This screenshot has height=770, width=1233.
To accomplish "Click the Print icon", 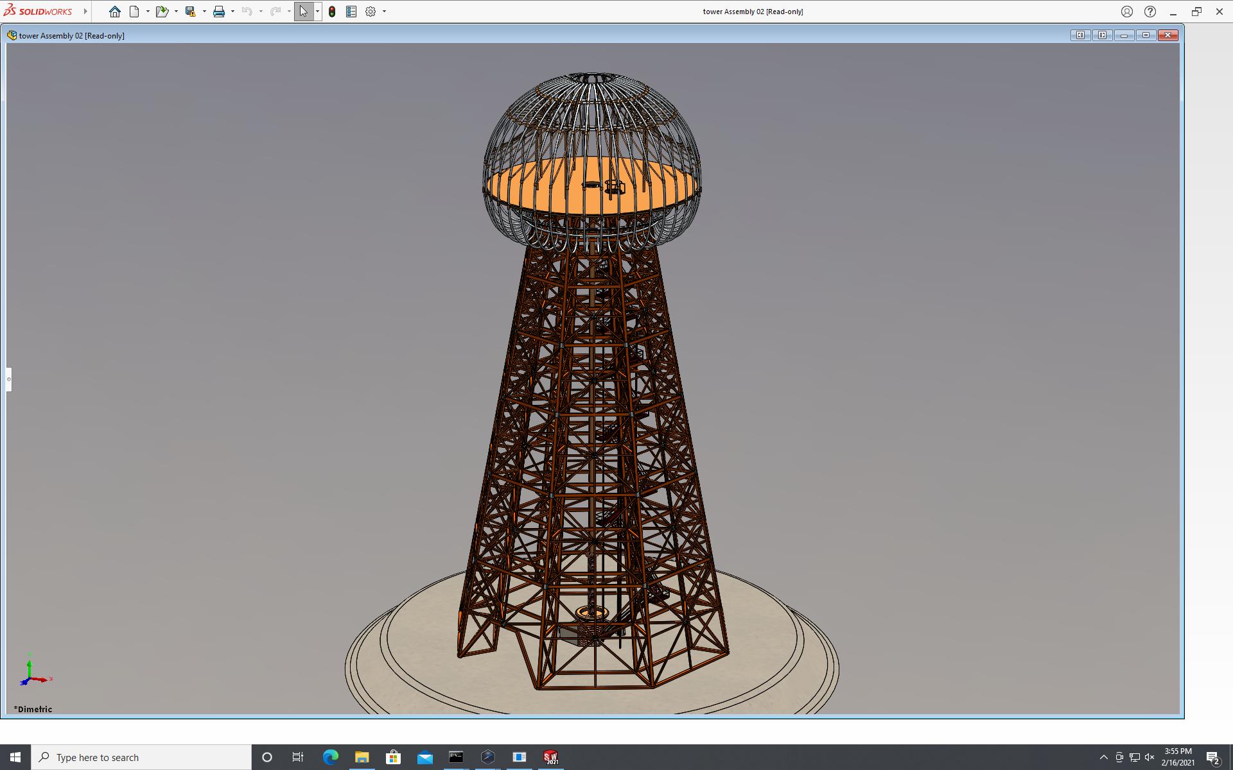I will [x=219, y=12].
